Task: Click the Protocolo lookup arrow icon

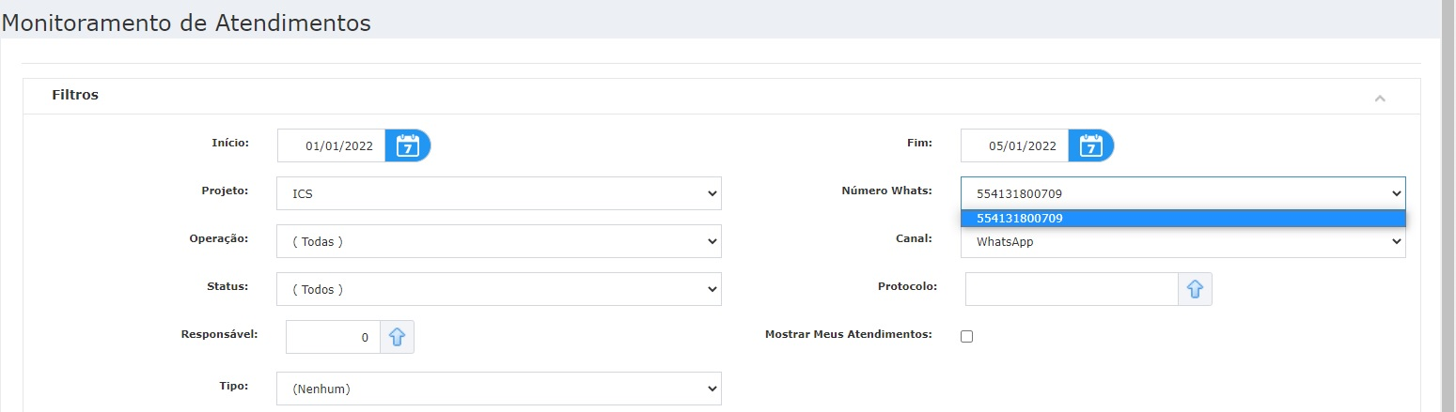Action: pyautogui.click(x=1195, y=289)
